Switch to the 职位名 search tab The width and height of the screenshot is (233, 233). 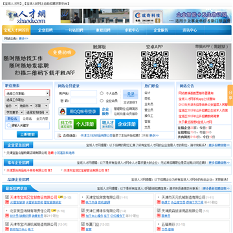coord(12,118)
